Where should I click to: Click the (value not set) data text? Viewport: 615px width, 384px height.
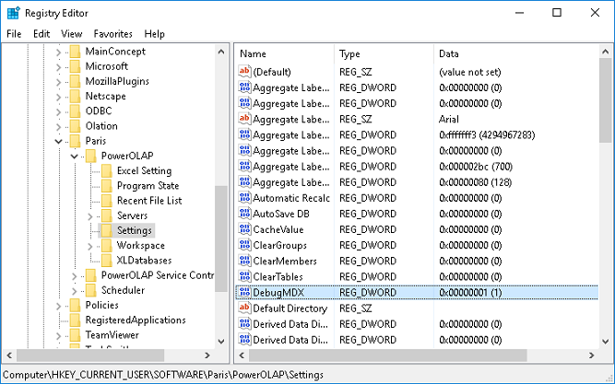pos(470,72)
